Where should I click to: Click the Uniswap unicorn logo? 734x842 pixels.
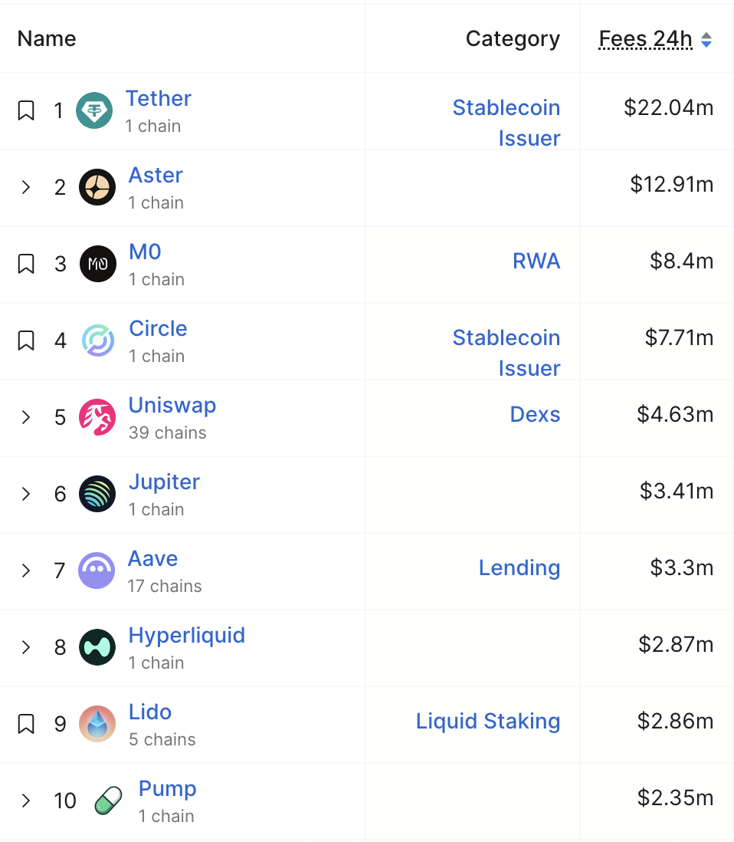[97, 417]
